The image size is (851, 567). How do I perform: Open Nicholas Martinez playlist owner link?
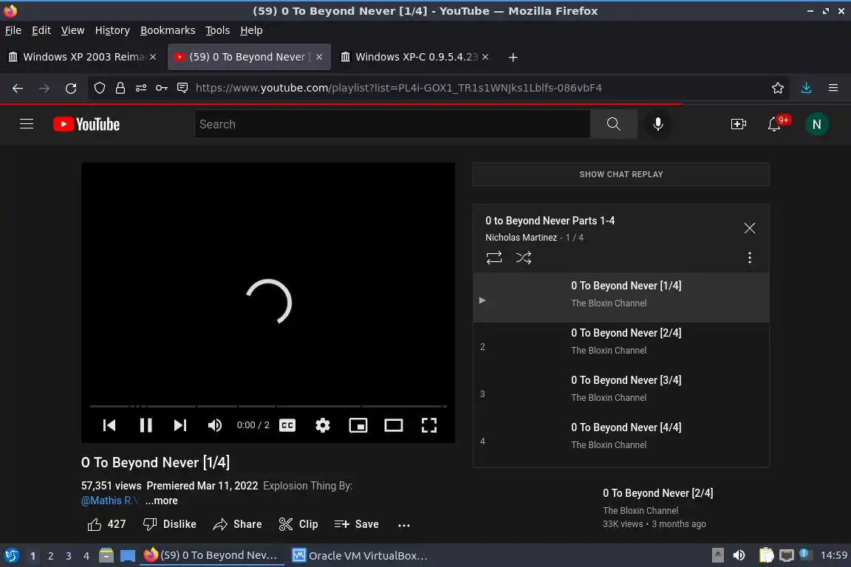click(521, 238)
